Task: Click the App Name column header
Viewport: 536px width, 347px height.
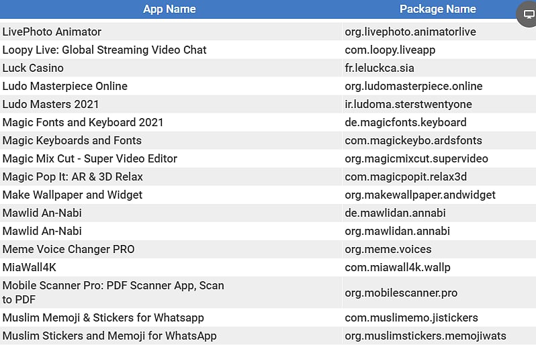Action: click(x=169, y=9)
